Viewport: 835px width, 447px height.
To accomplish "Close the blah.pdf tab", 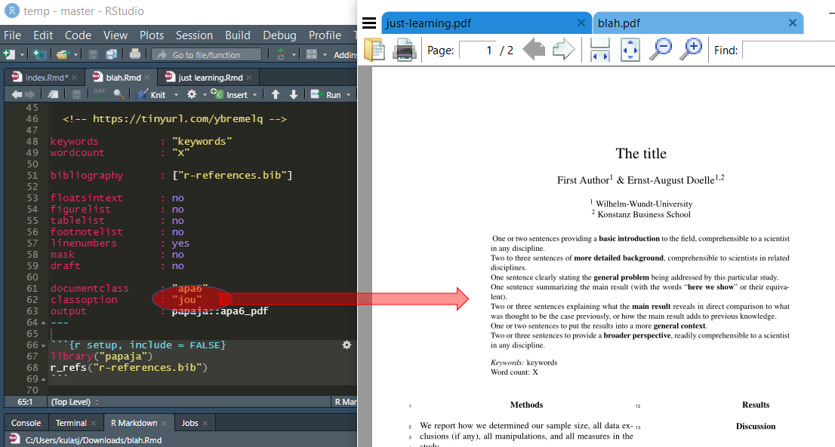I will (793, 23).
